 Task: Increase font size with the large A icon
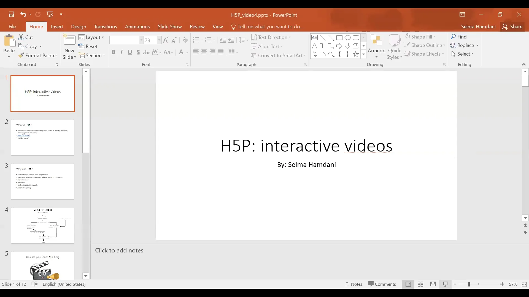point(166,40)
